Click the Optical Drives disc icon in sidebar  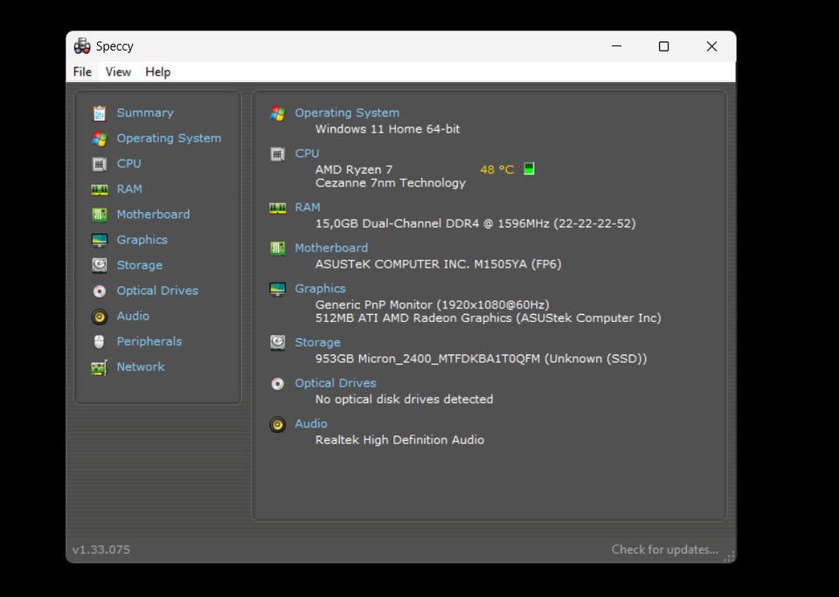point(100,291)
